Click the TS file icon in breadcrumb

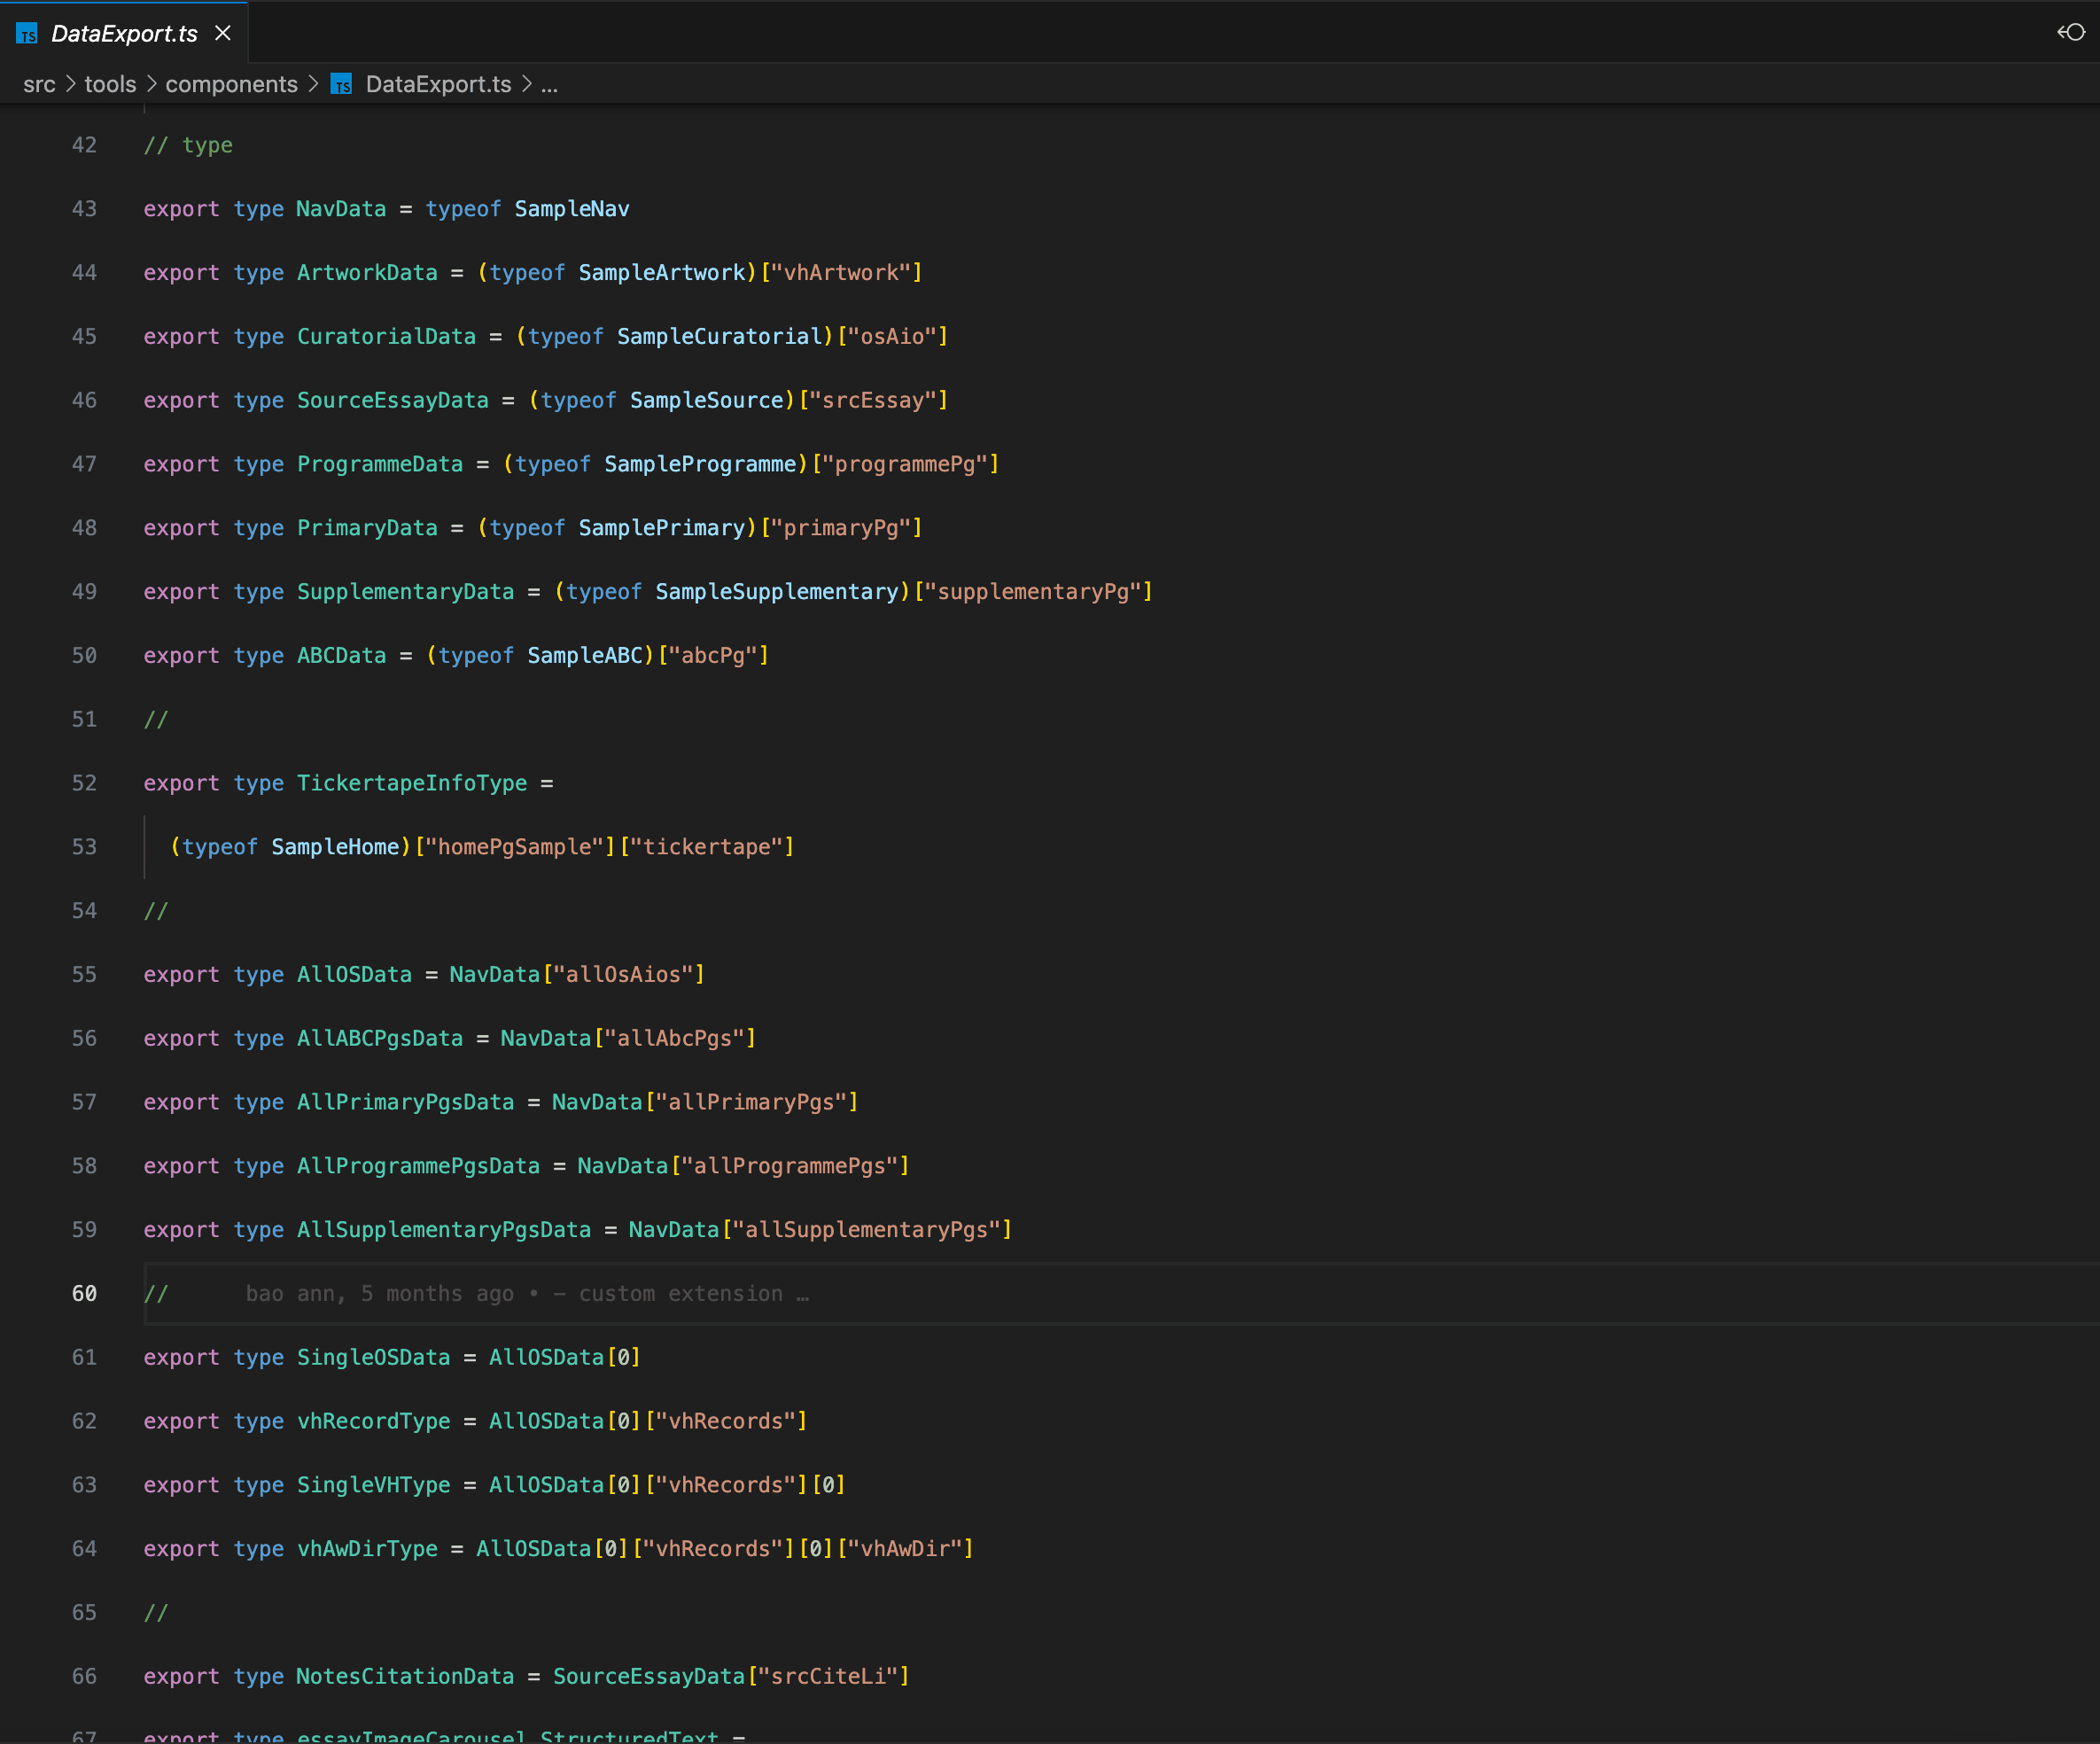coord(341,85)
